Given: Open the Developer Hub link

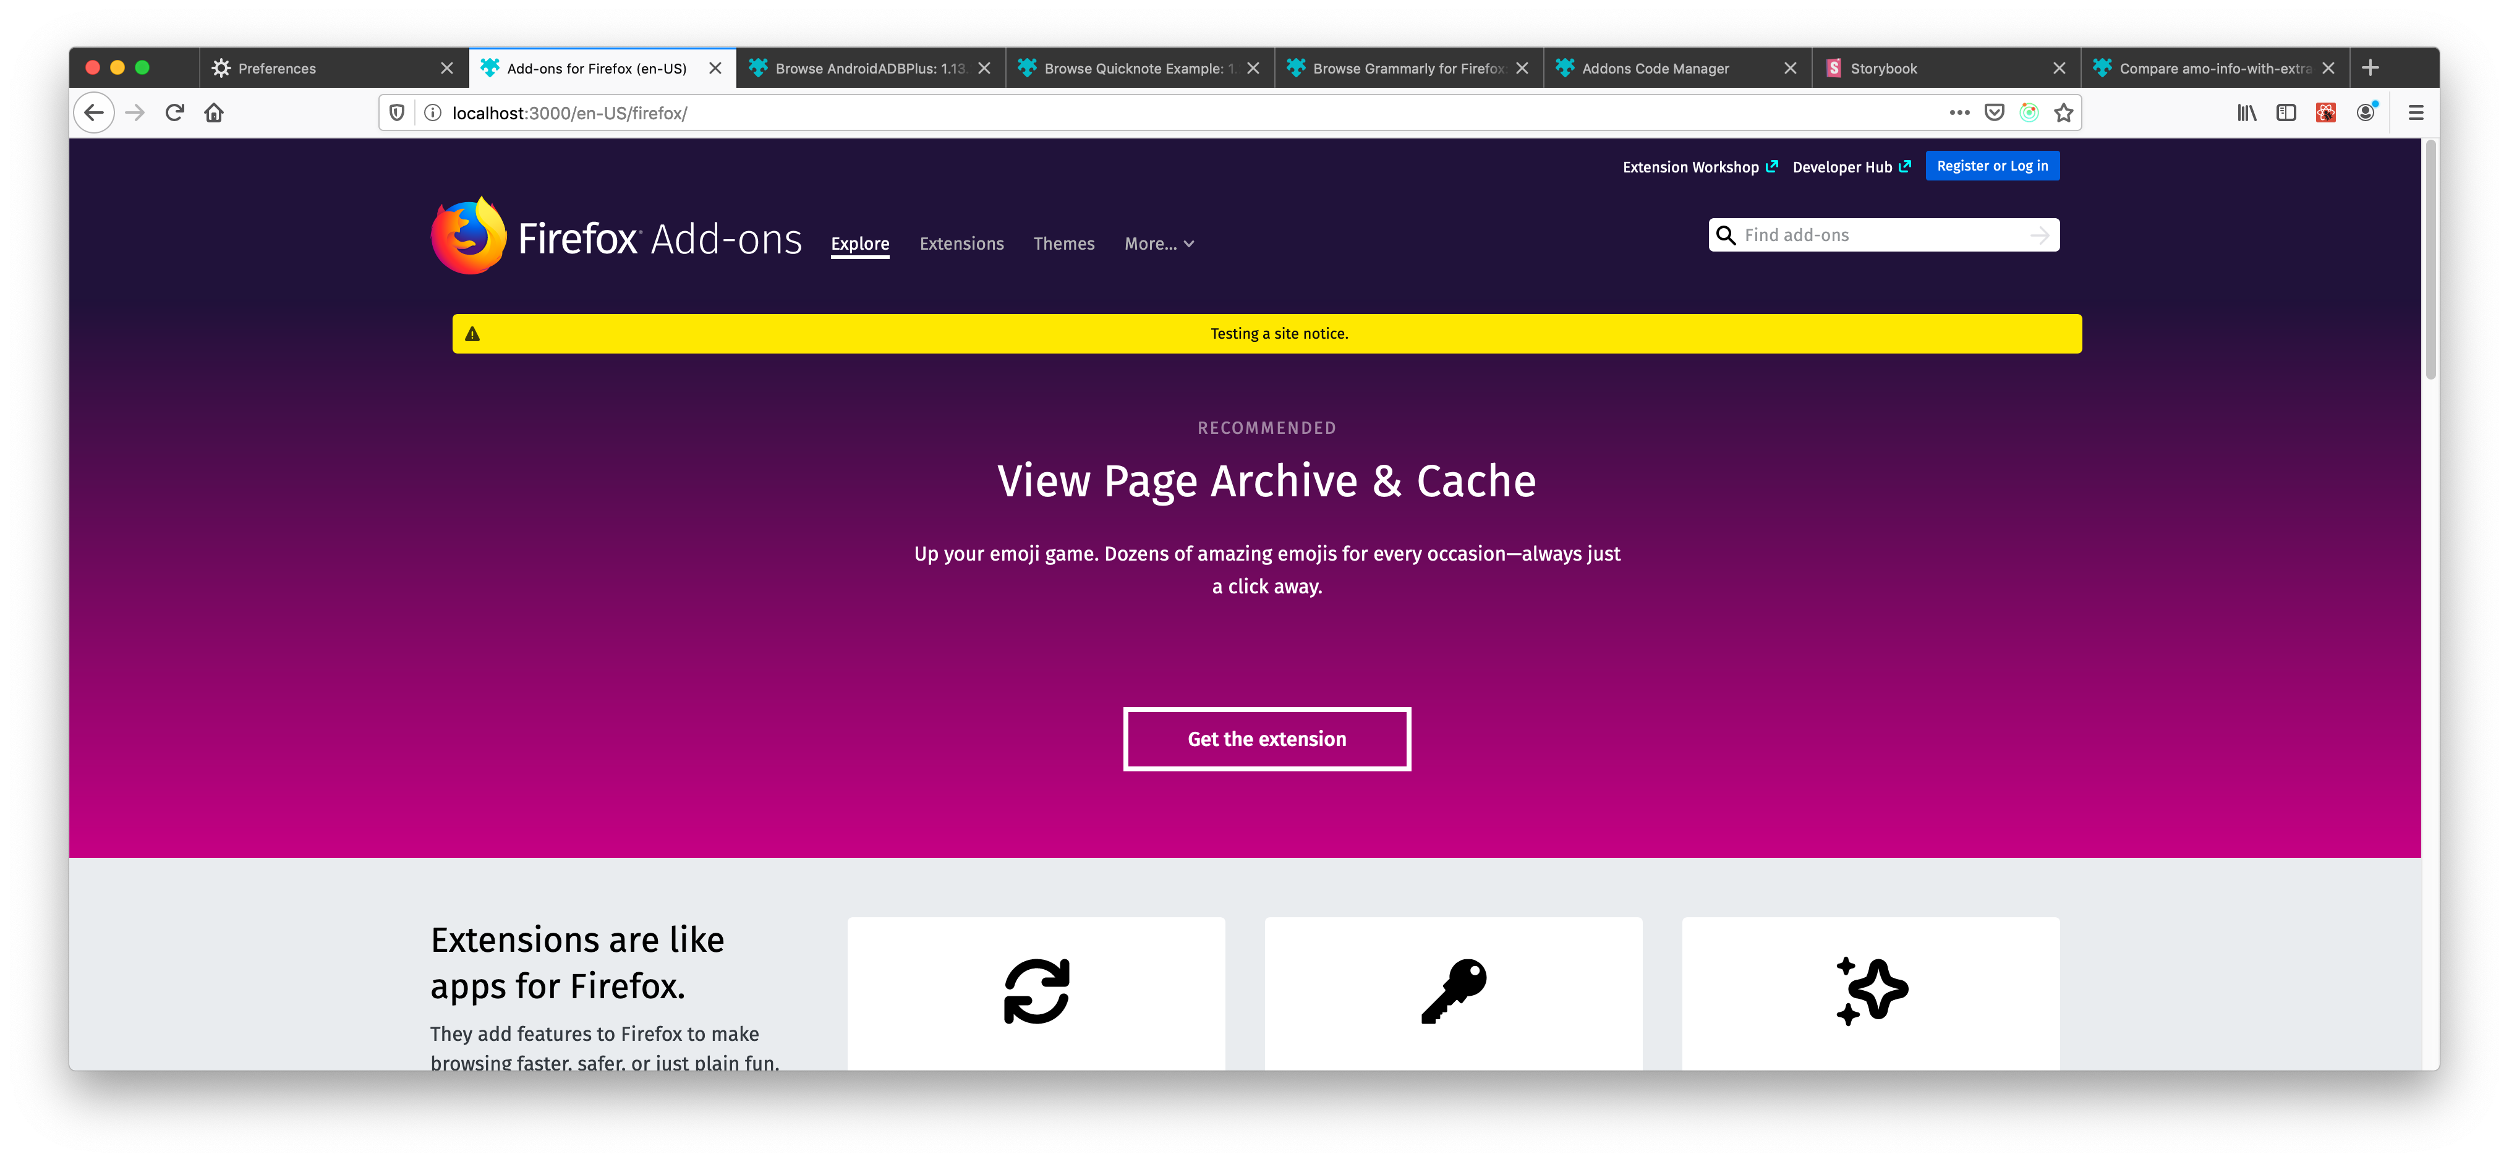Looking at the screenshot, I should (1852, 166).
